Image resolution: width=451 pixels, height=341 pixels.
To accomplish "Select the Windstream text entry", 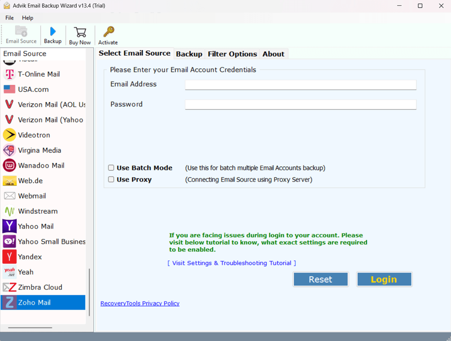I will point(38,211).
